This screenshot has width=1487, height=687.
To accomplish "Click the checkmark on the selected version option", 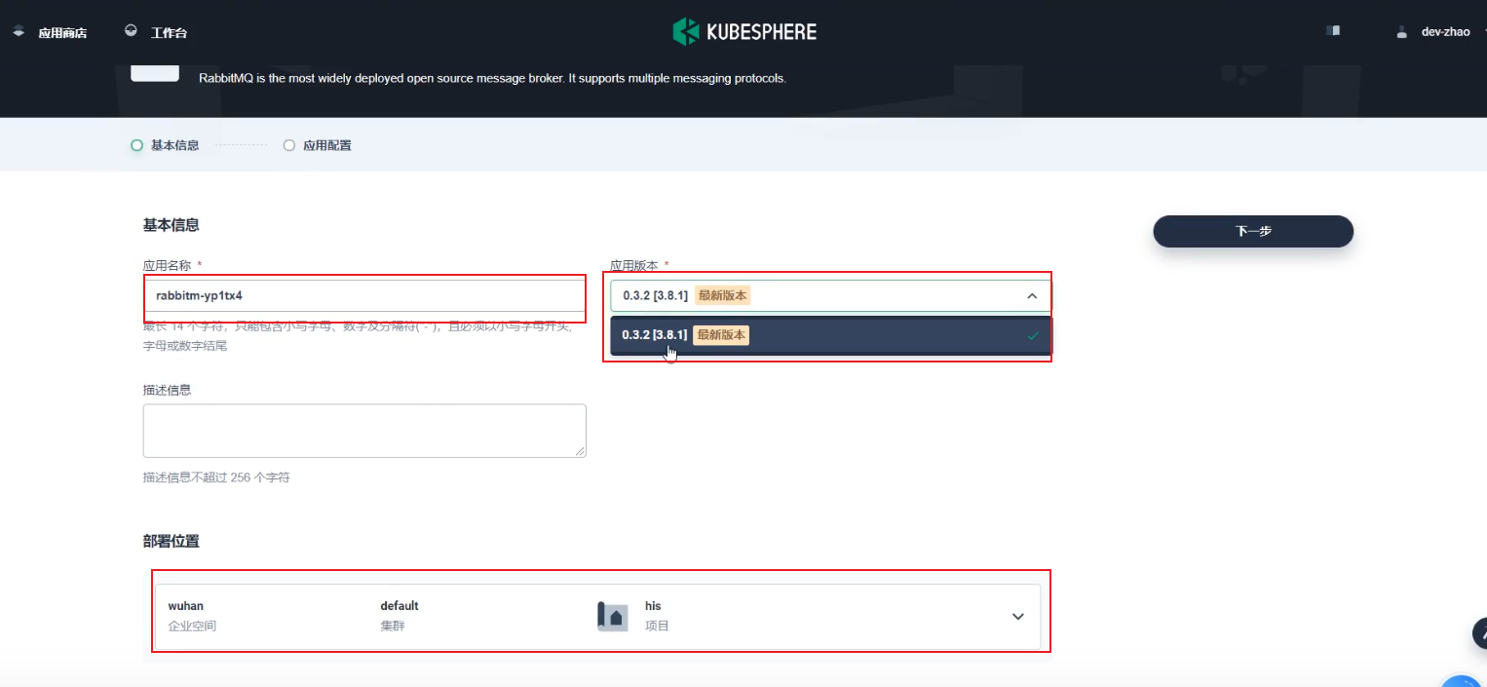I will click(x=1033, y=336).
